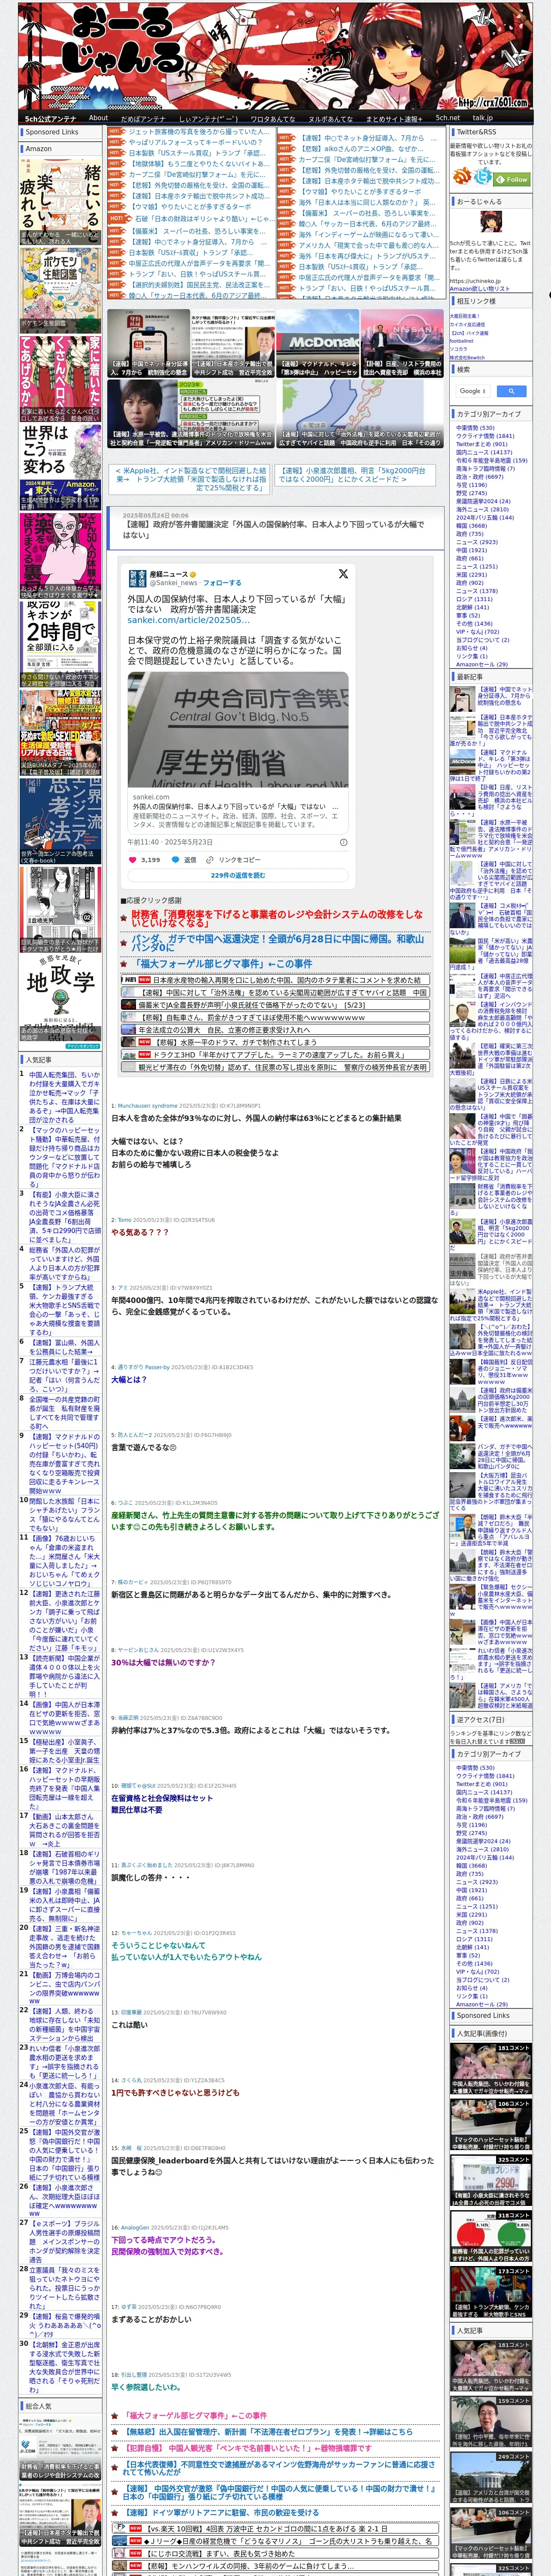
Task: Click 229件の返信を読む button
Action: 238,875
